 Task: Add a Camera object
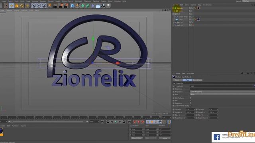tap(103, 6)
